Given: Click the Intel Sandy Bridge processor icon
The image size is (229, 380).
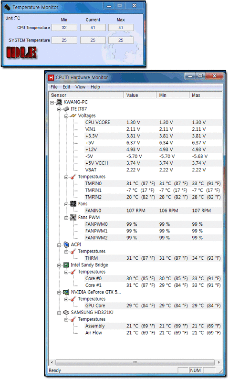Looking at the screenshot, I should tap(66, 265).
